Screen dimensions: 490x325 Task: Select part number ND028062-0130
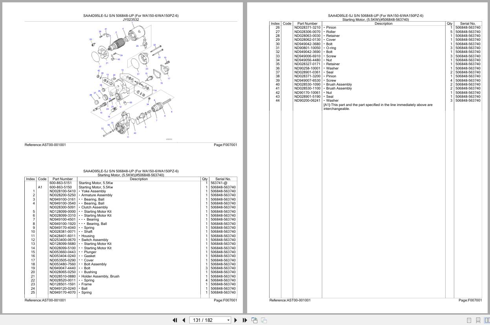307,40
